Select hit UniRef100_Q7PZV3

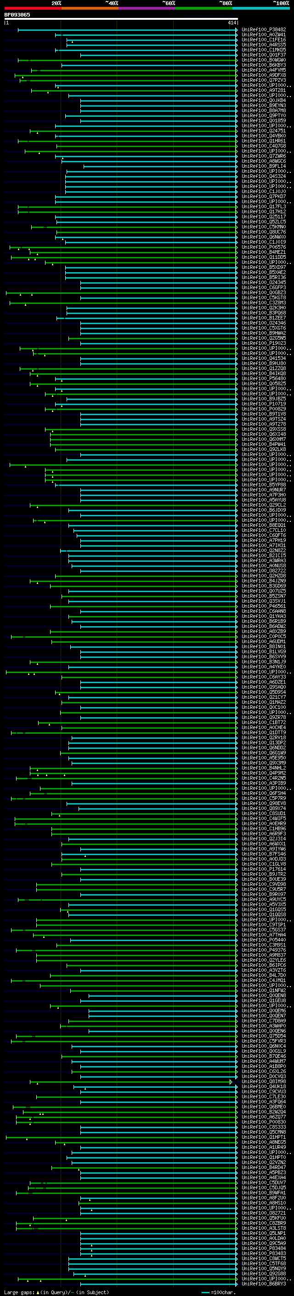(x=264, y=80)
